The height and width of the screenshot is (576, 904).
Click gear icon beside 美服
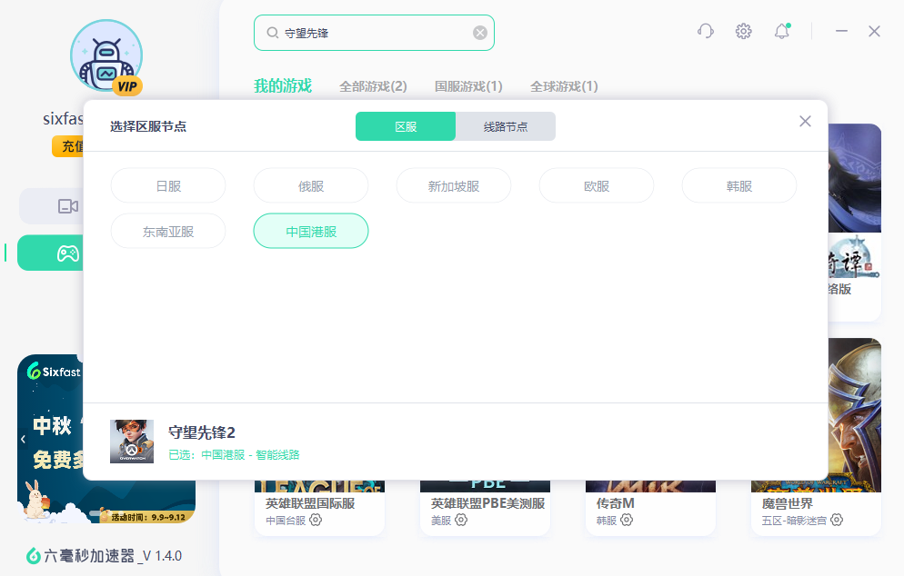click(x=461, y=521)
